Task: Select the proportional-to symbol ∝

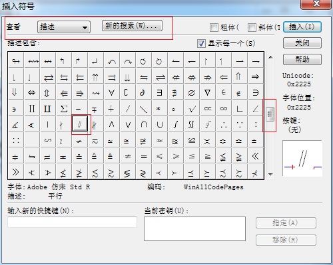Action: pos(207,108)
